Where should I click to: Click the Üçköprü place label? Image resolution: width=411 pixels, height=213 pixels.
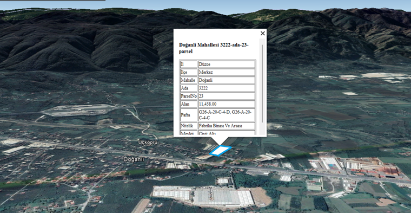pyautogui.click(x=145, y=143)
